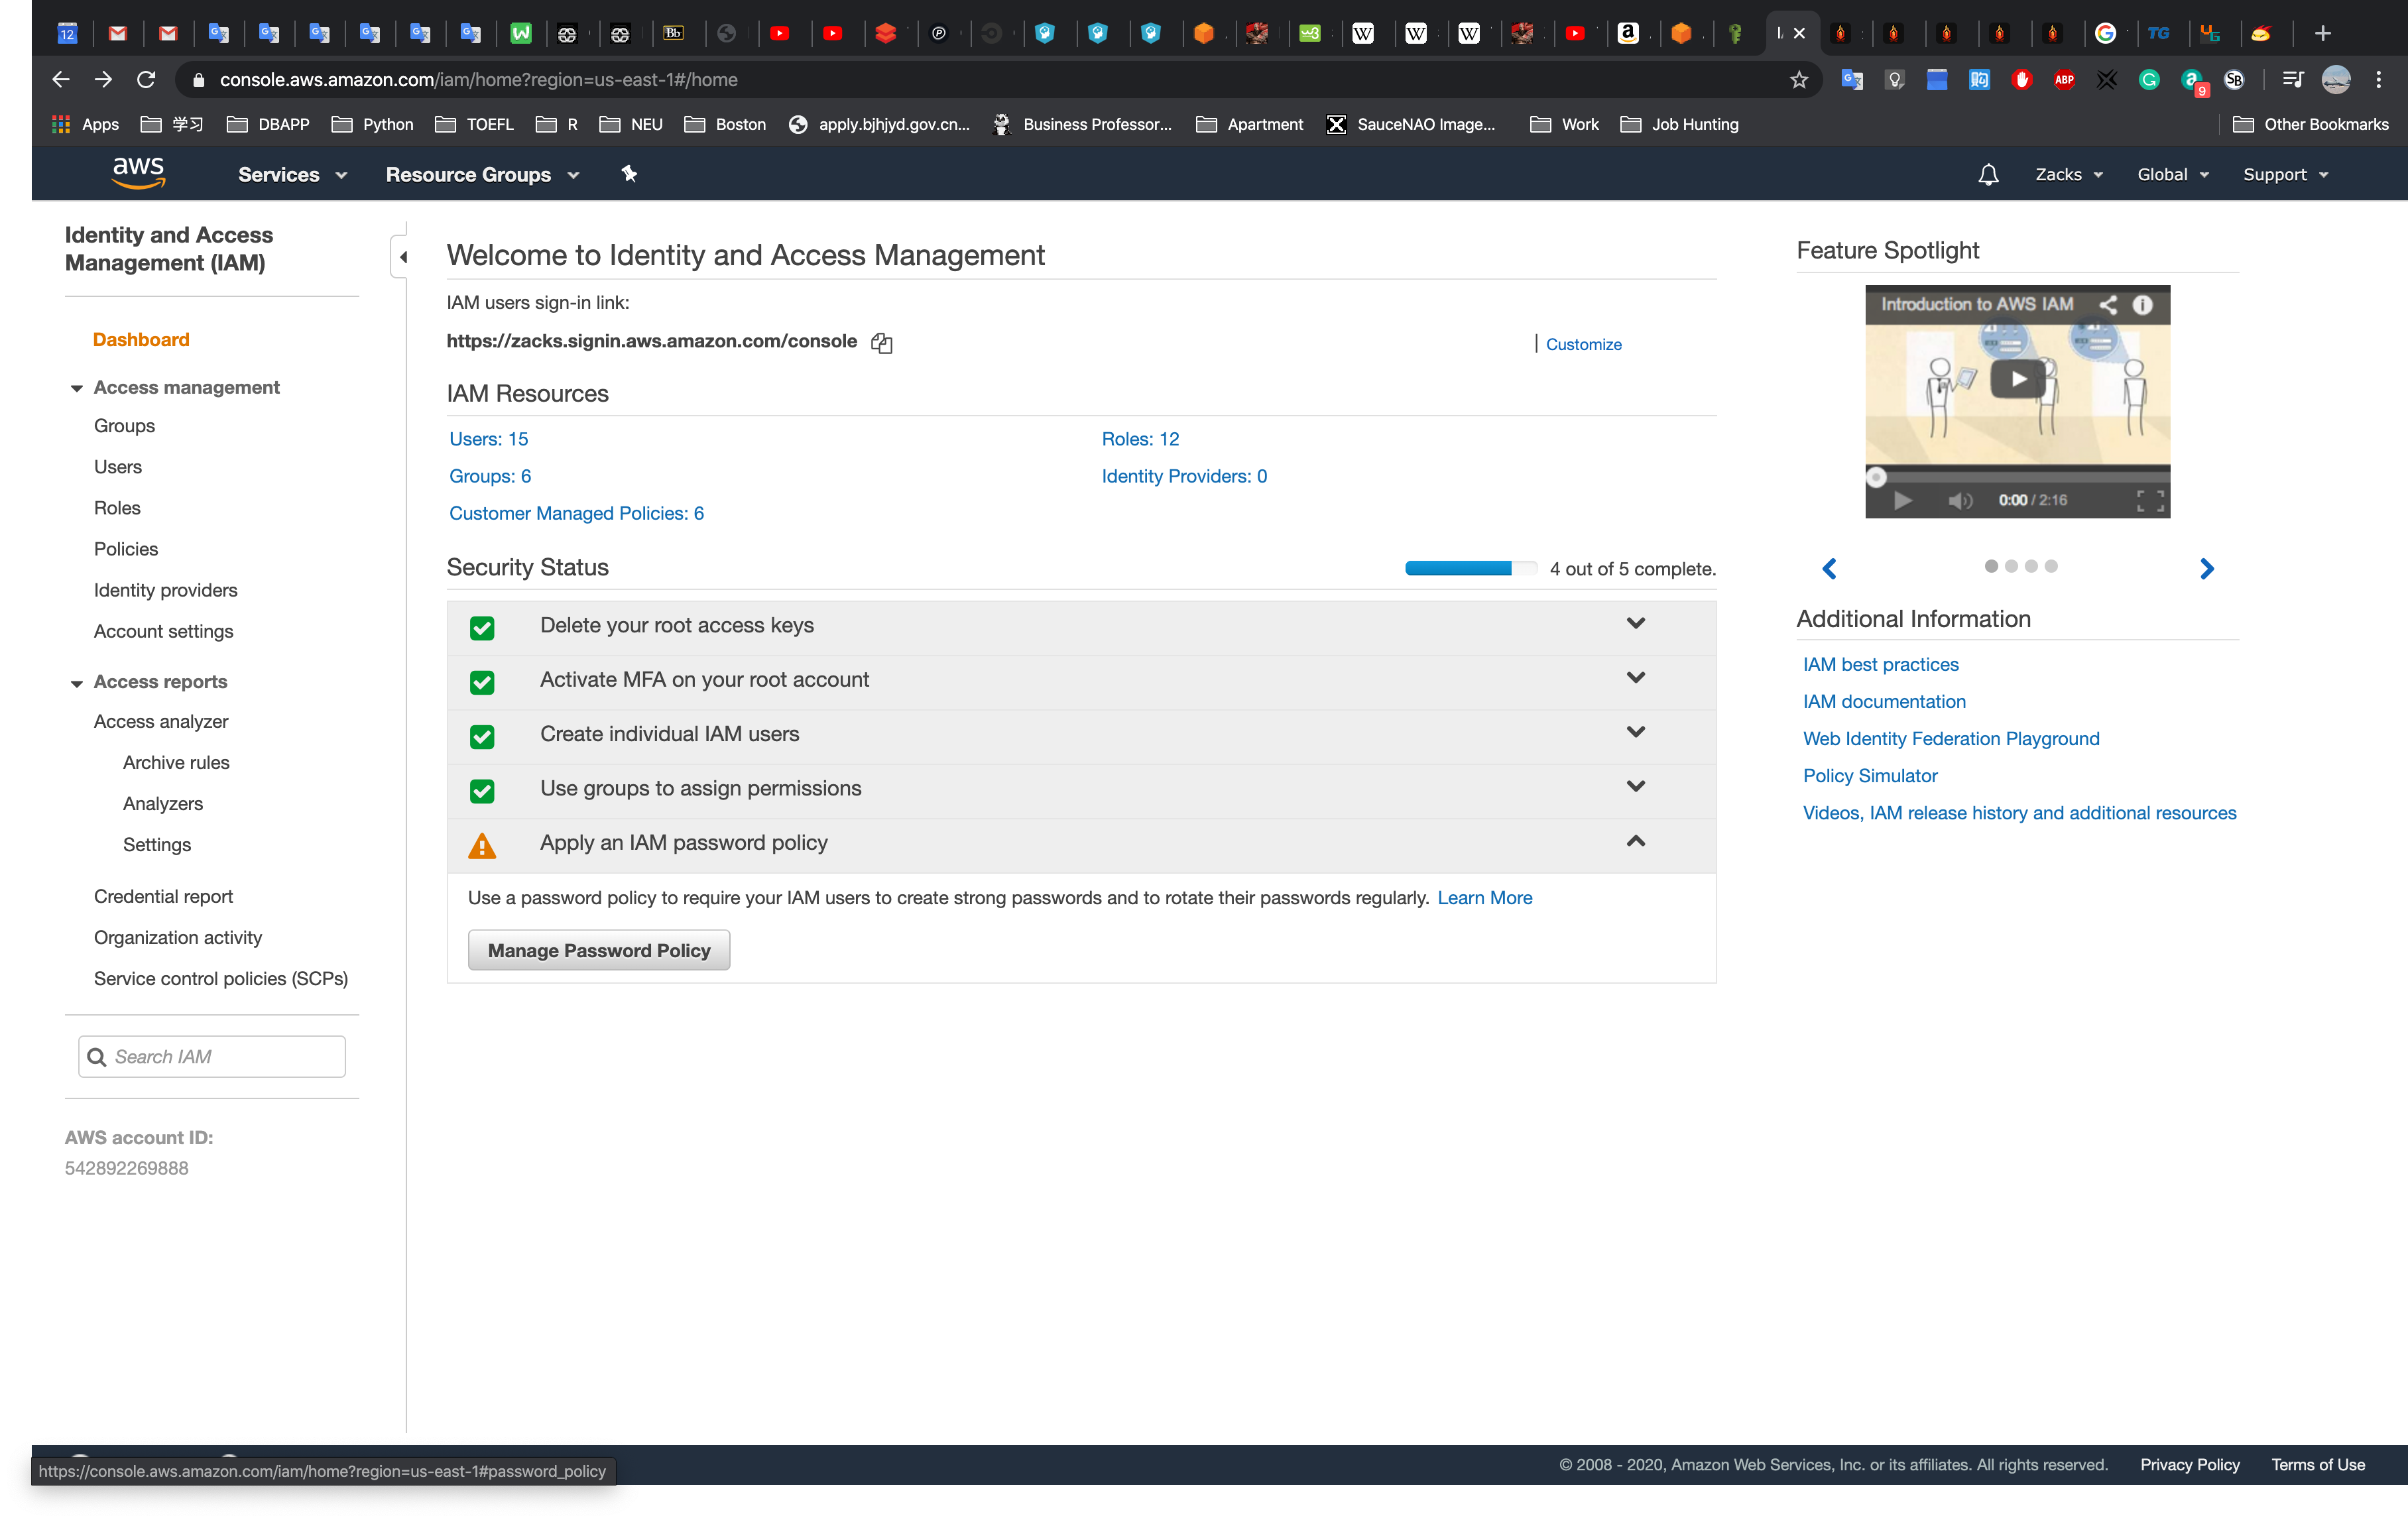This screenshot has height=1522, width=2408.
Task: Collapse Apply an IAM password policy section
Action: click(1635, 841)
